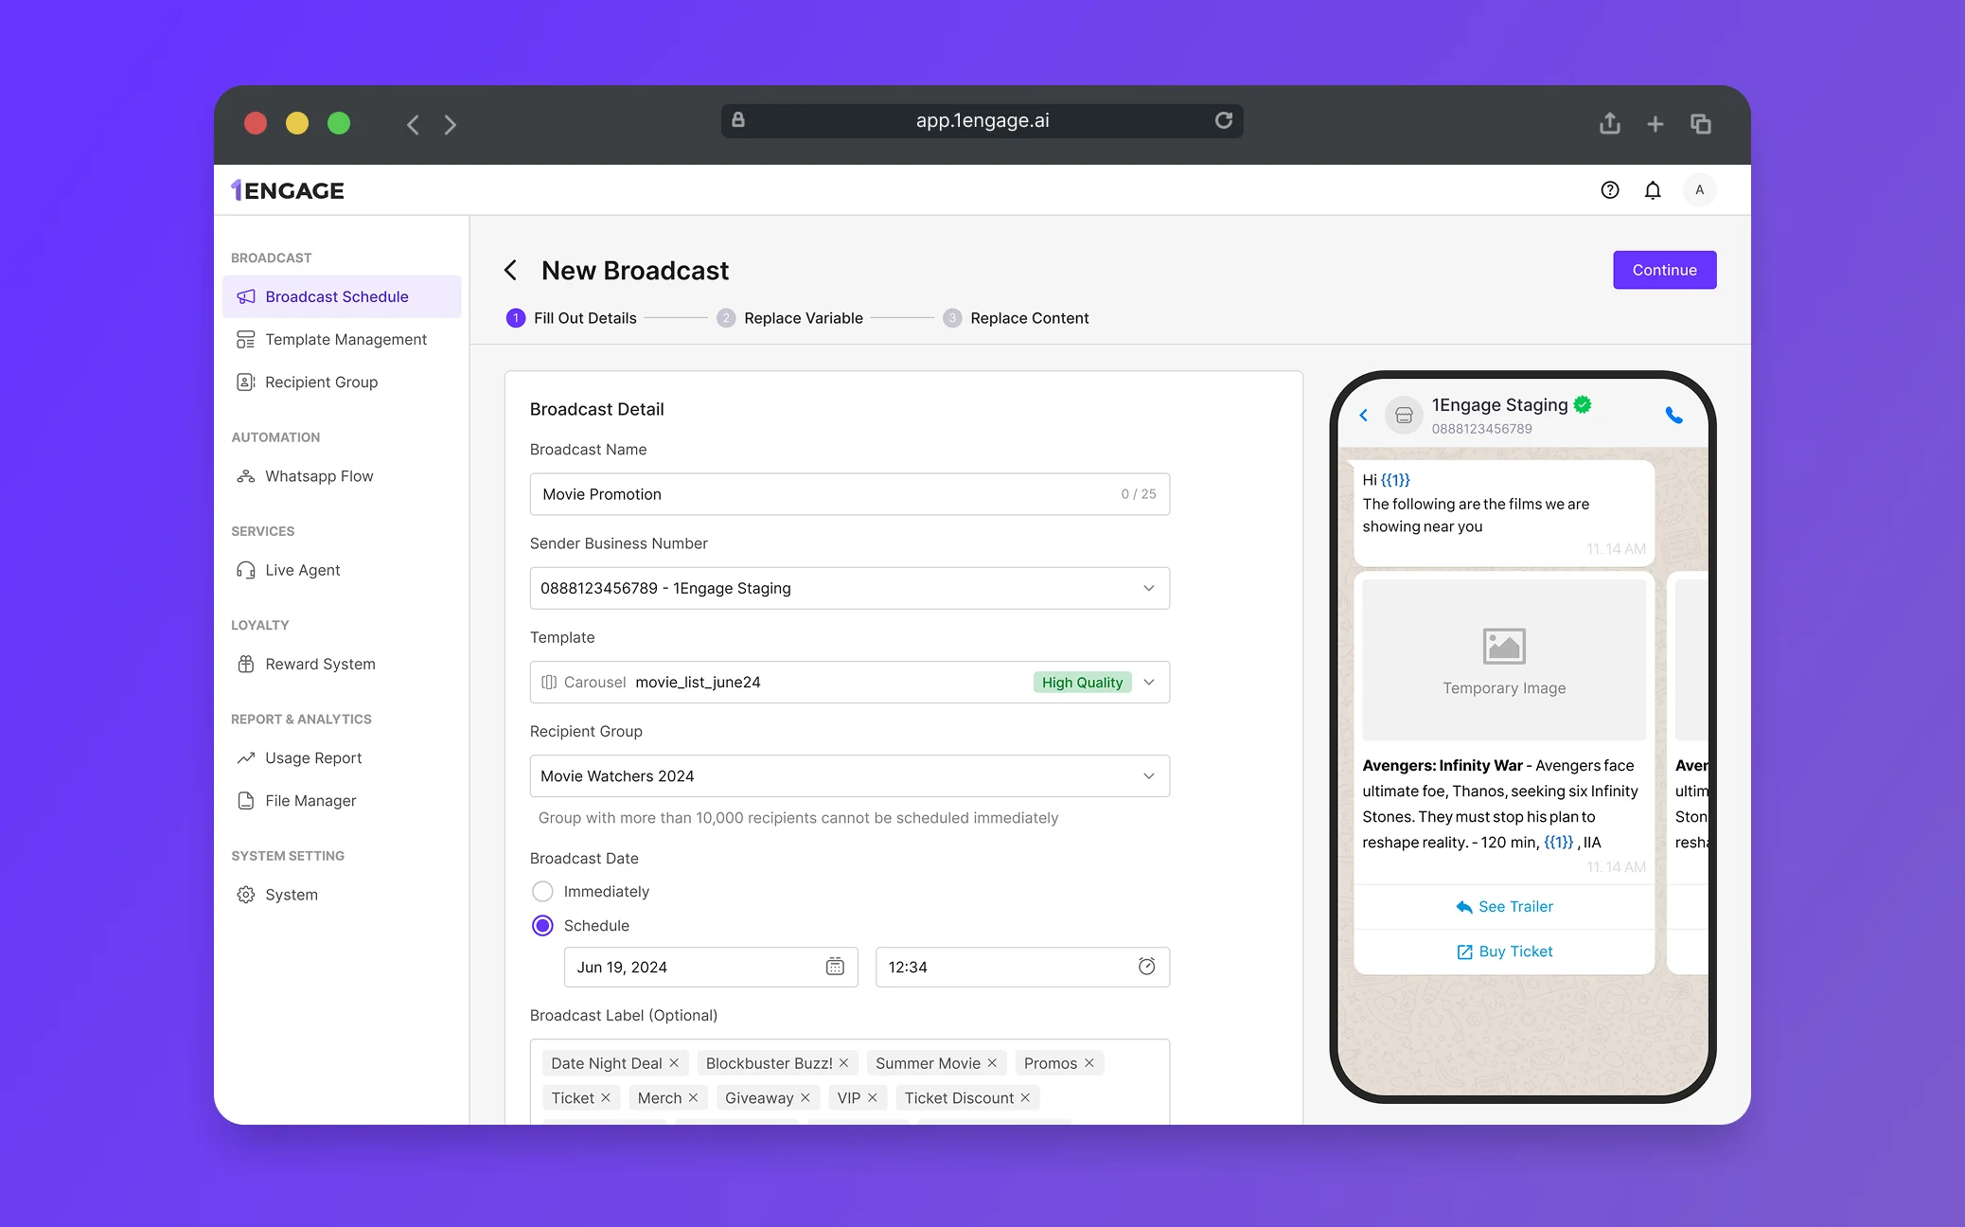The width and height of the screenshot is (1965, 1227).
Task: Open the notifications bell
Action: coord(1653,190)
